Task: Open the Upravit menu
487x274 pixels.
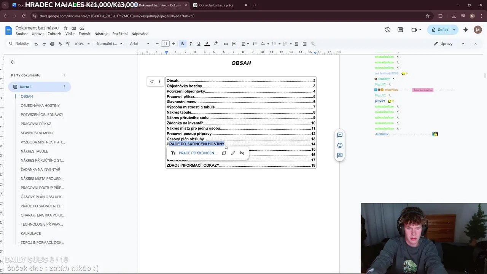Action: (x=38, y=34)
